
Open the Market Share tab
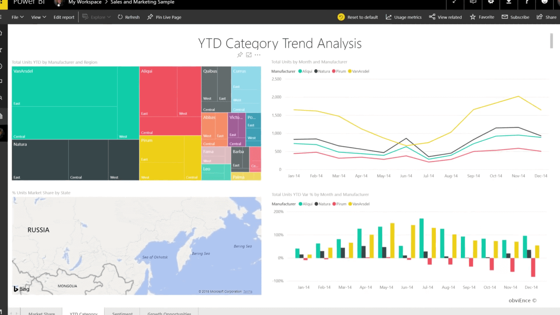coord(41,313)
